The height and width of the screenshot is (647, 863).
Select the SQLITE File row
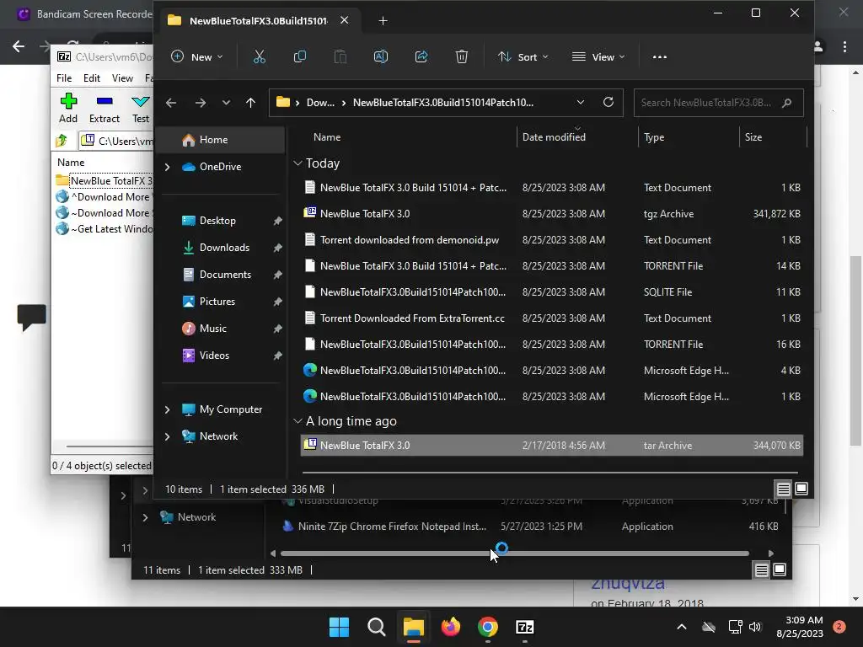pyautogui.click(x=551, y=292)
